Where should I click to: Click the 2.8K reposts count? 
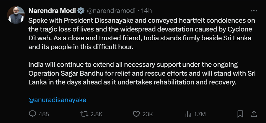[x=96, y=114]
